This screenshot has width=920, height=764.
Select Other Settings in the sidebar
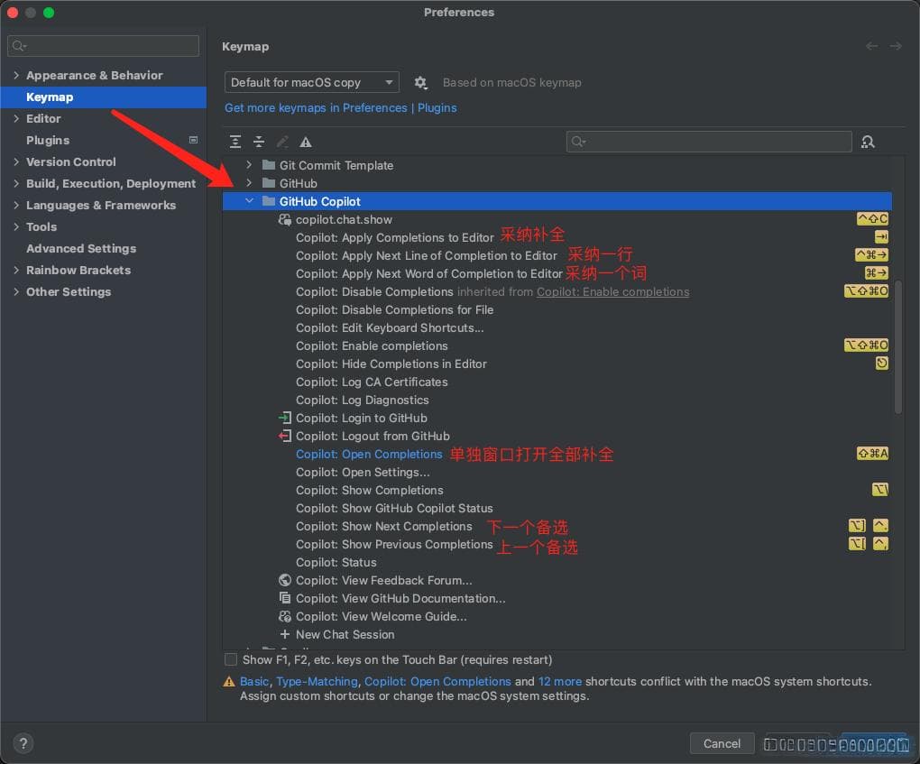pyautogui.click(x=103, y=291)
